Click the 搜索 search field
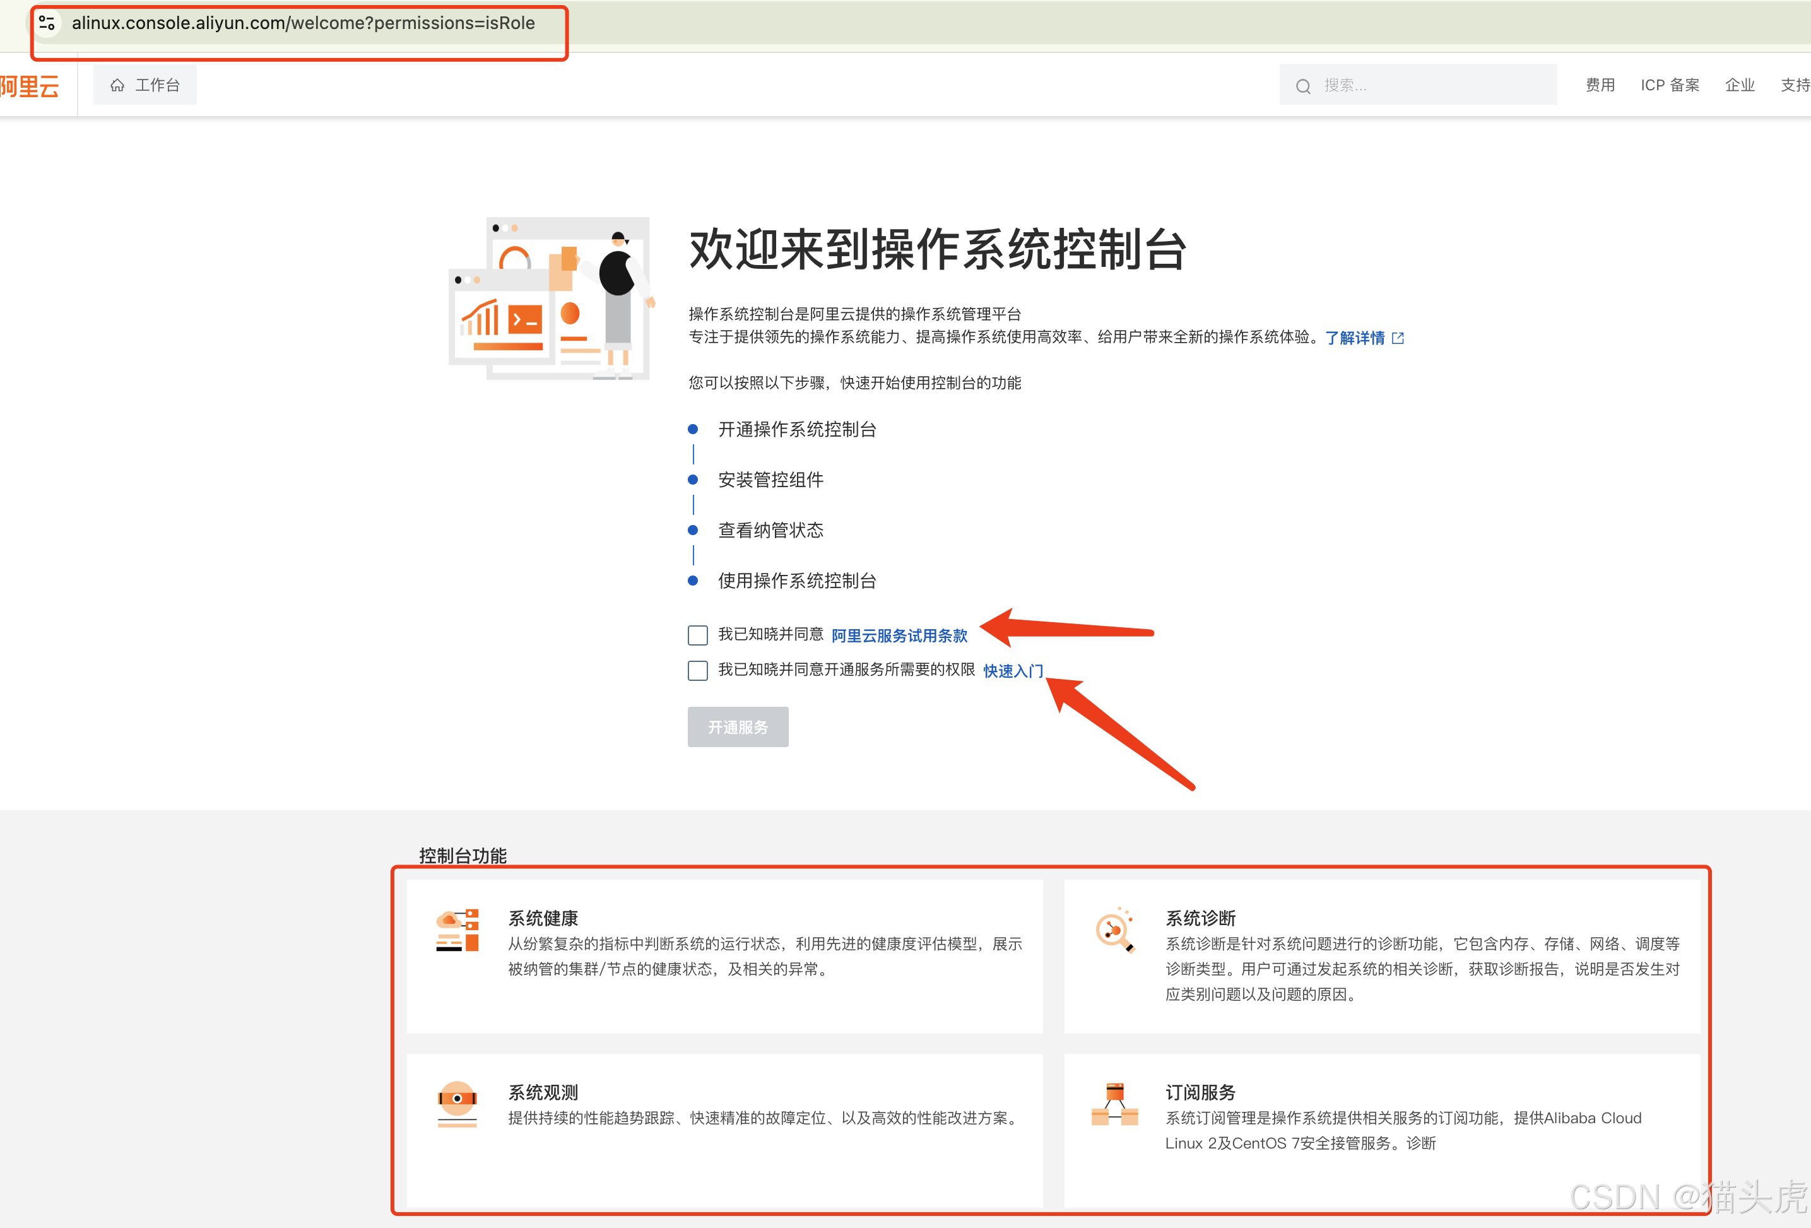Image resolution: width=1811 pixels, height=1228 pixels. click(1417, 85)
